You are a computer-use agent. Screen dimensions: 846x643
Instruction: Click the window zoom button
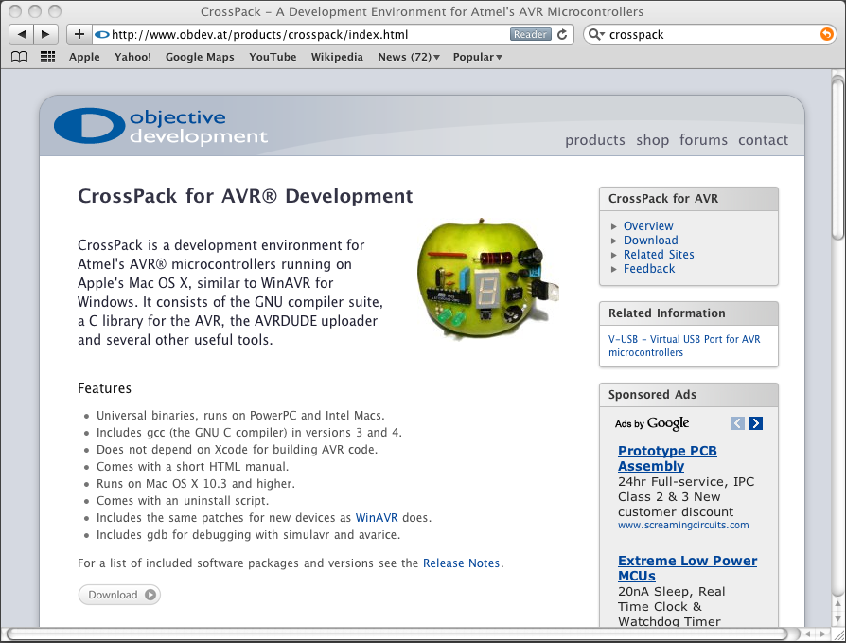coord(55,10)
